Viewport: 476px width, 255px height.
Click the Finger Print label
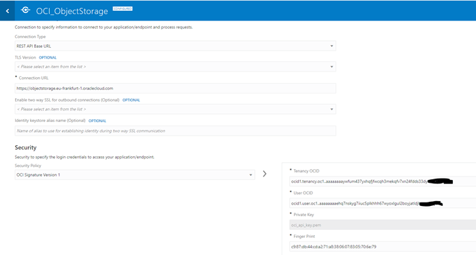tap(304, 236)
